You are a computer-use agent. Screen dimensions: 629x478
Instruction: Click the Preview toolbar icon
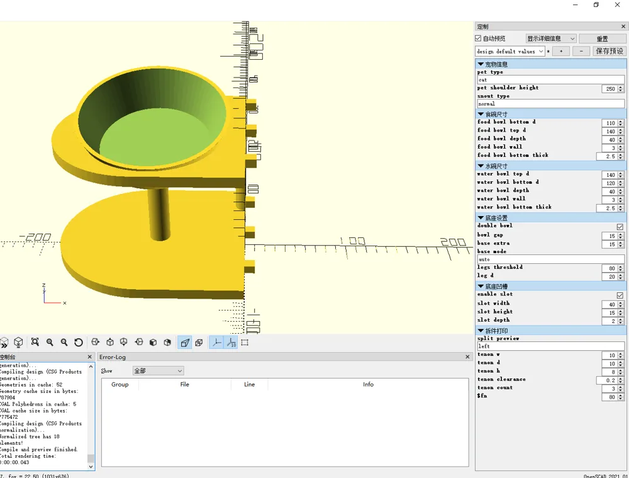pyautogui.click(x=4, y=343)
